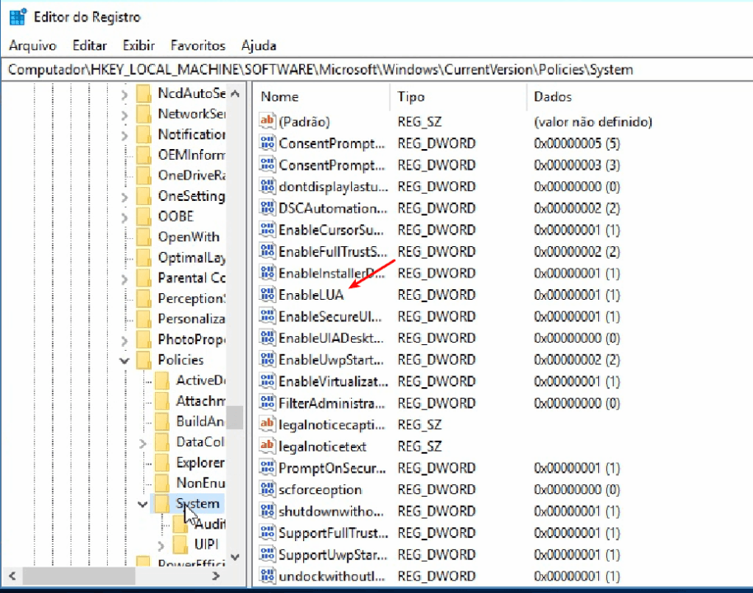Select the EnableUwpStart... value name

[x=332, y=360]
